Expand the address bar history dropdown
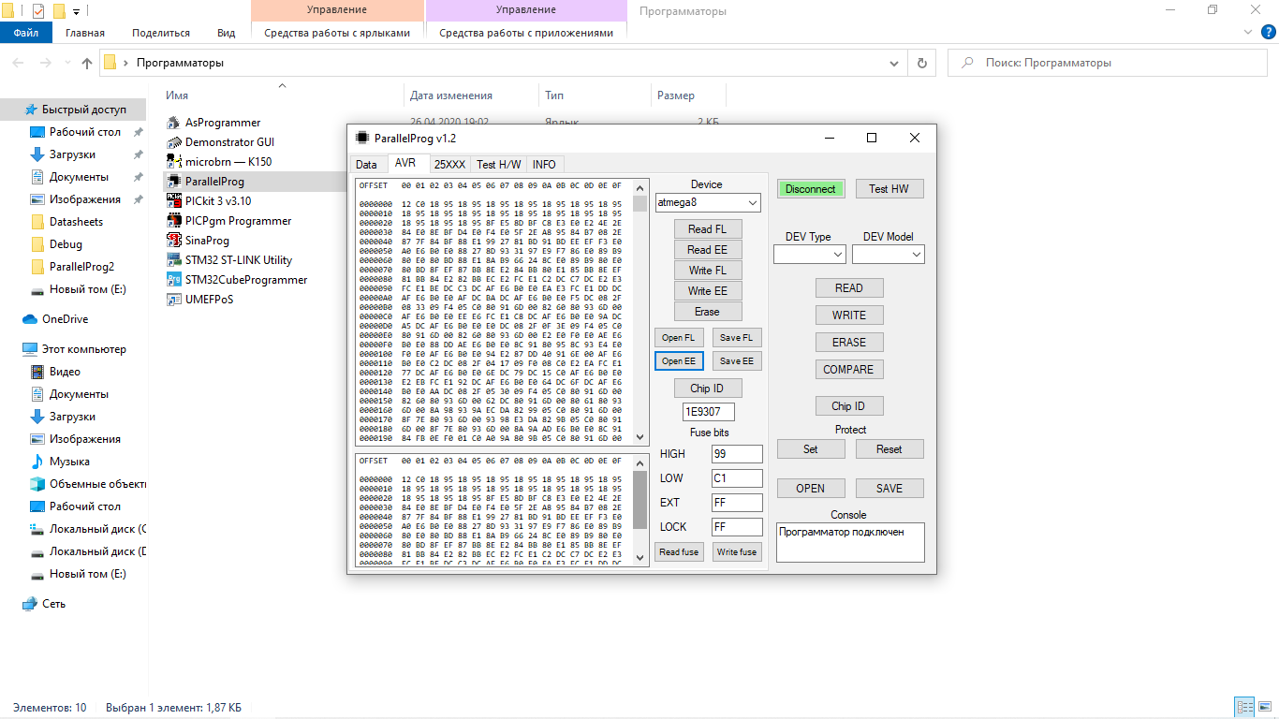The height and width of the screenshot is (719, 1279). (x=893, y=63)
